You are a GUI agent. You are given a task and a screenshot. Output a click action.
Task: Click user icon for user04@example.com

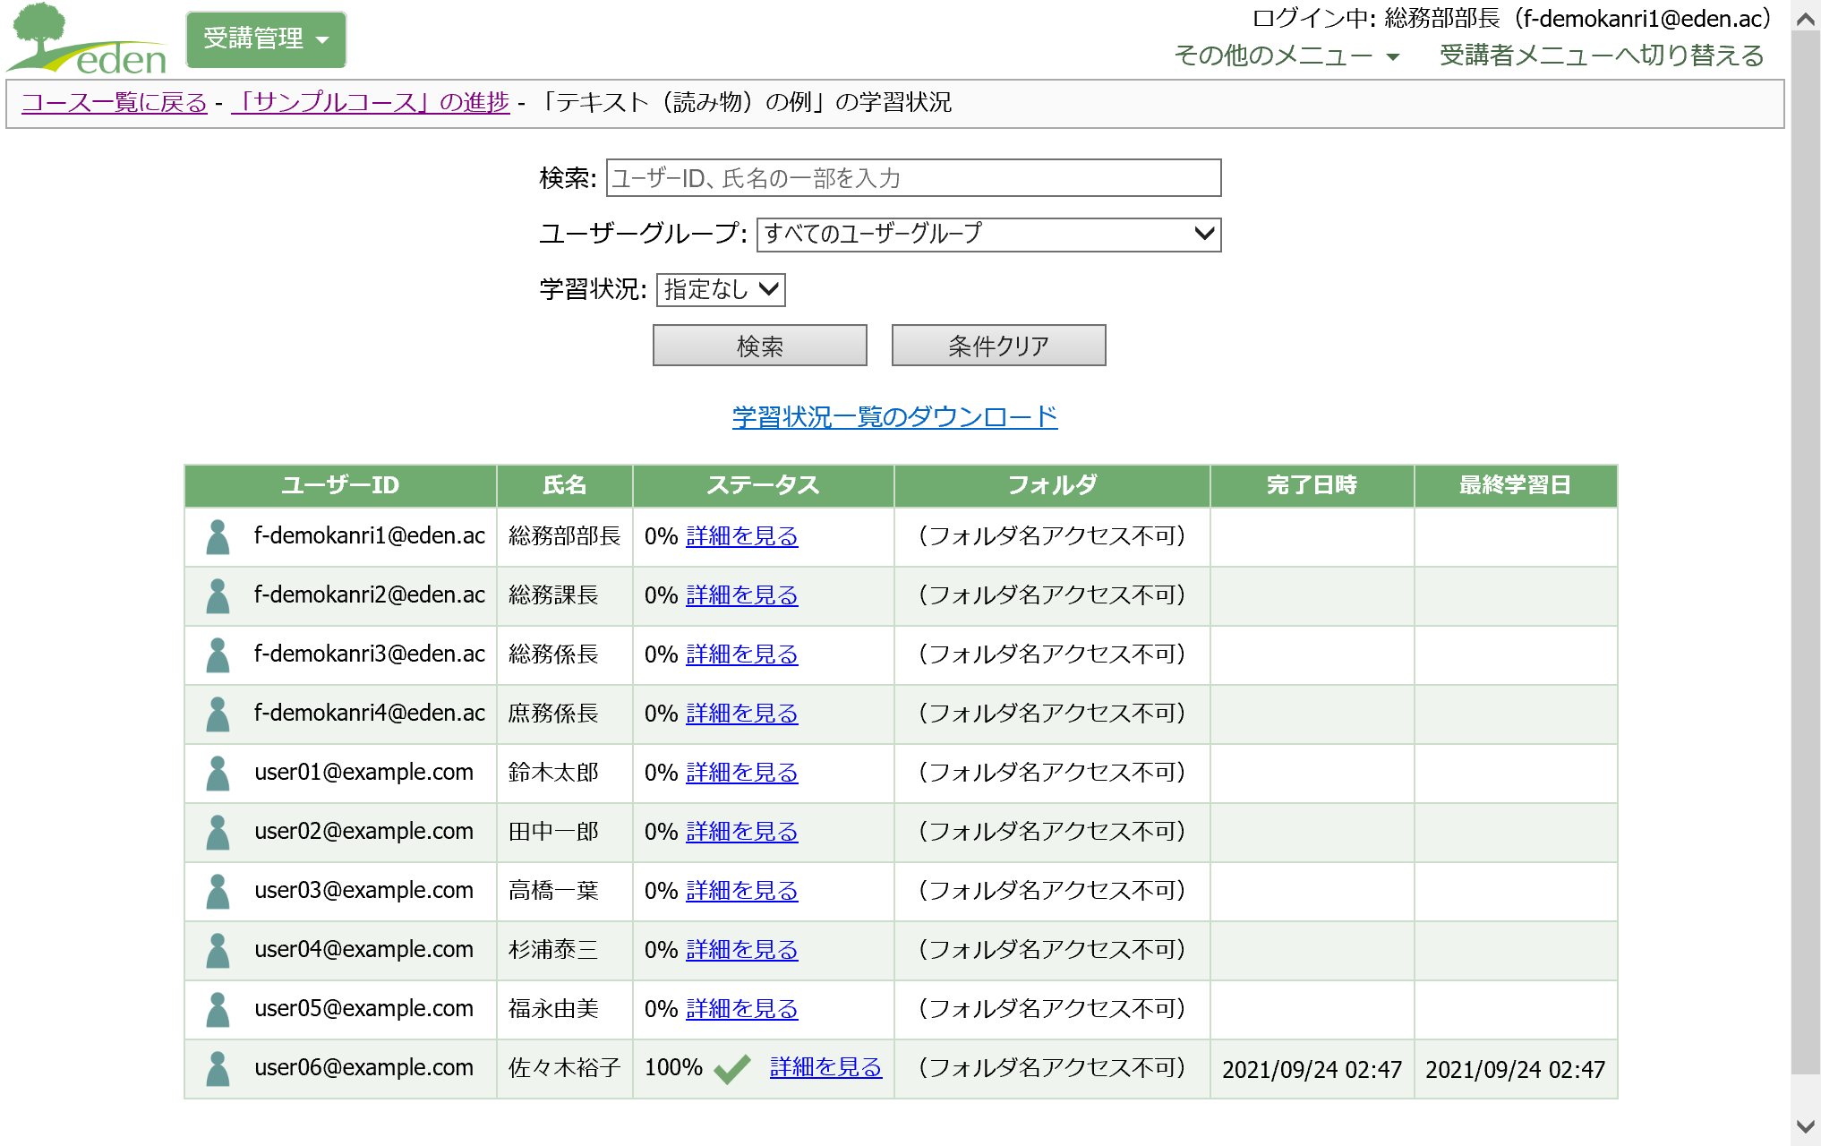tap(218, 951)
